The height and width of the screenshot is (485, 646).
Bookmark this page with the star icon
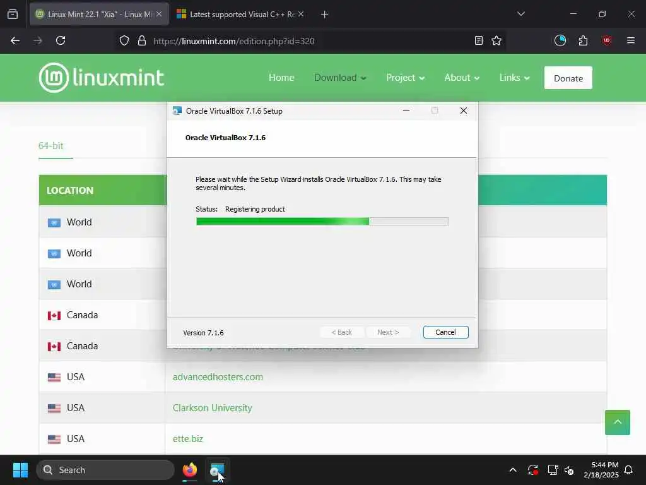496,40
